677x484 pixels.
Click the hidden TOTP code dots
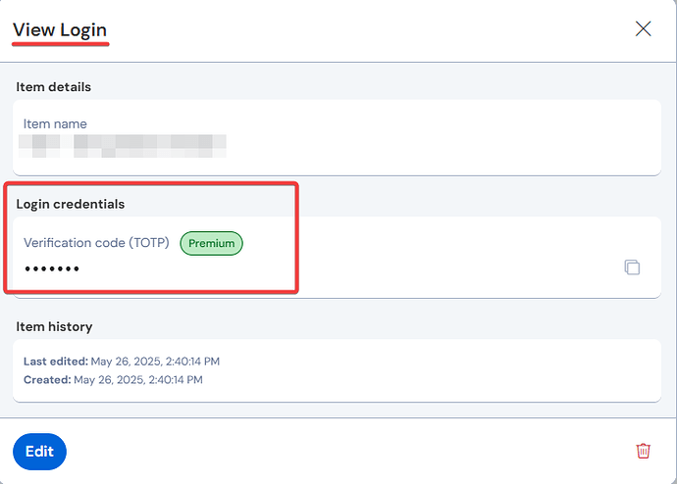tap(52, 268)
